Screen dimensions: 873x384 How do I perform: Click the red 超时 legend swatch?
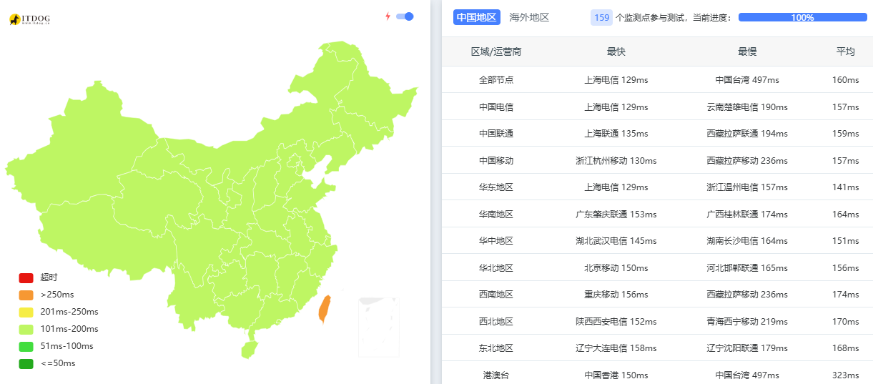click(26, 277)
